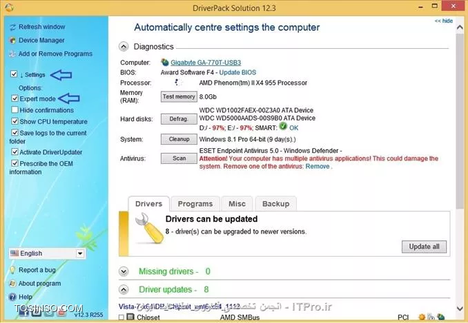The height and width of the screenshot is (323, 468).
Task: Click the SMART OK link
Action: (293, 128)
